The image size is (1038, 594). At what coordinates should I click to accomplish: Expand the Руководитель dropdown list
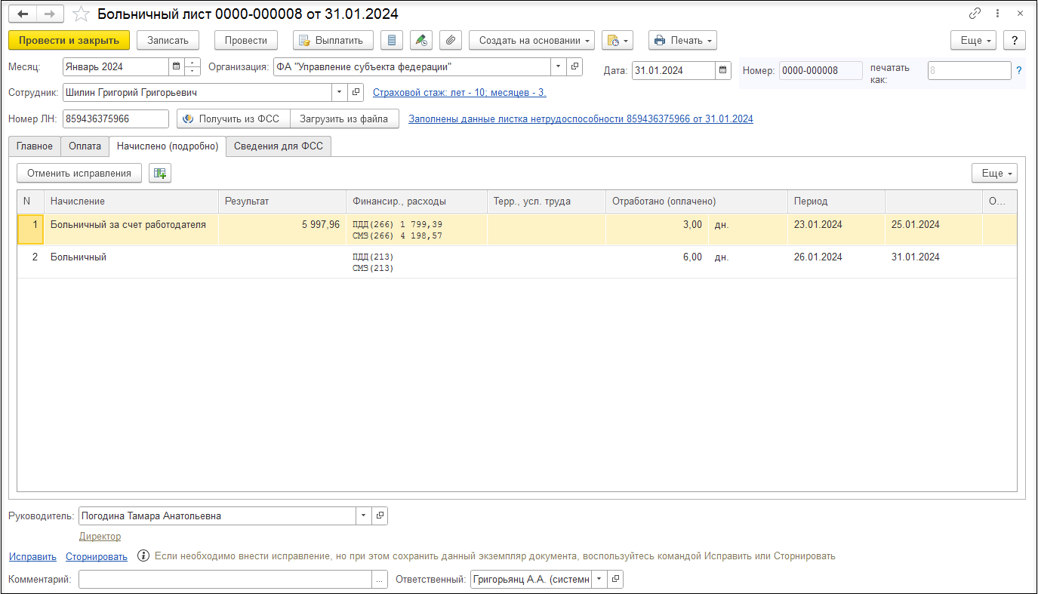click(x=364, y=516)
